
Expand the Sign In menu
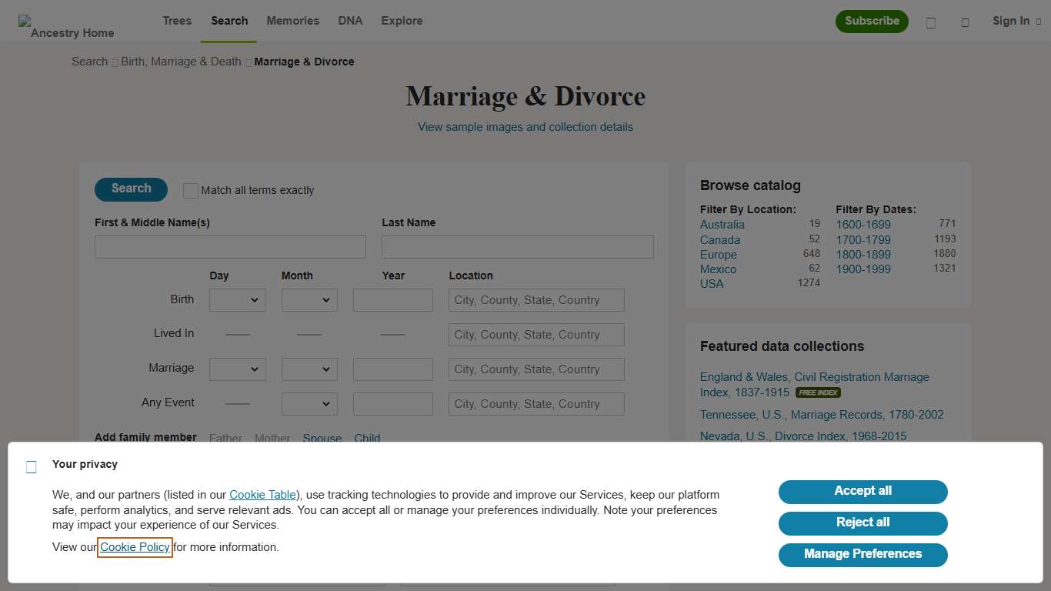[1016, 21]
